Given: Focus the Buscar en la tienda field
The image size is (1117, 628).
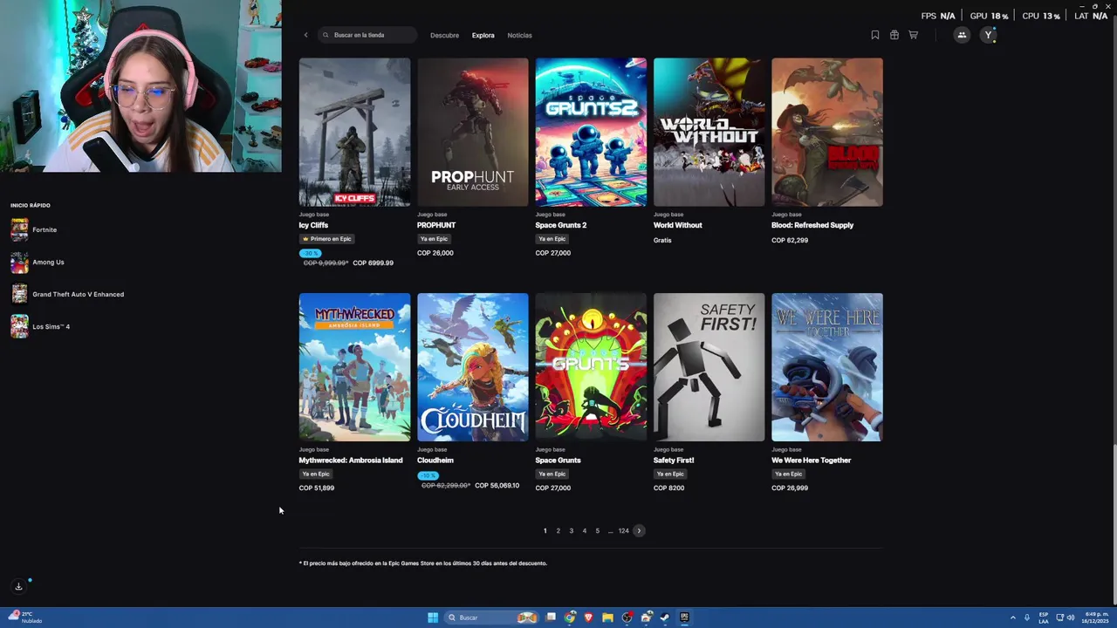Looking at the screenshot, I should 368,35.
